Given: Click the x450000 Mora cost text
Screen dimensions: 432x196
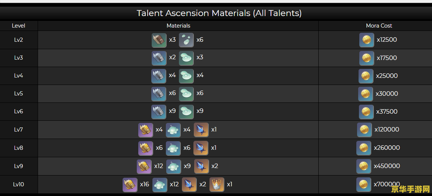Looking at the screenshot, I should (387, 166).
